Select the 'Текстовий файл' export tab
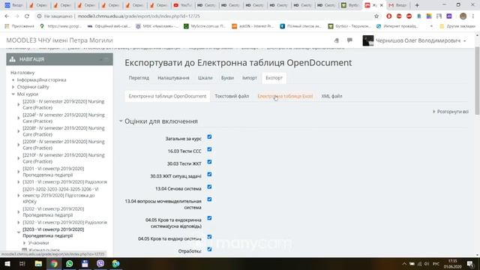This screenshot has height=270, width=480. pos(232,96)
